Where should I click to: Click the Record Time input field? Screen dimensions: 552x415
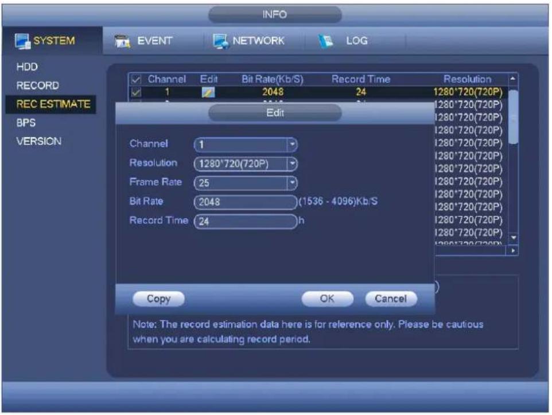pos(246,221)
